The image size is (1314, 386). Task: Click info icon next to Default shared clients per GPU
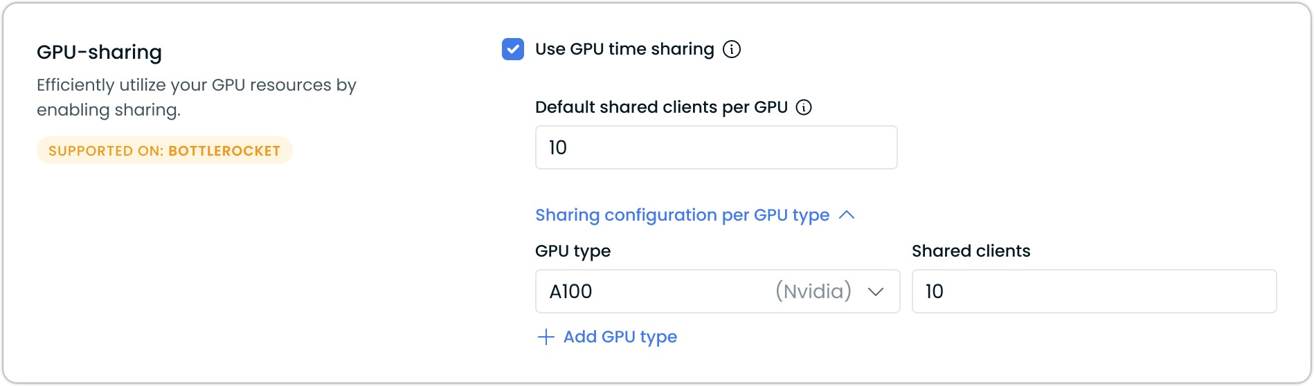tap(804, 107)
